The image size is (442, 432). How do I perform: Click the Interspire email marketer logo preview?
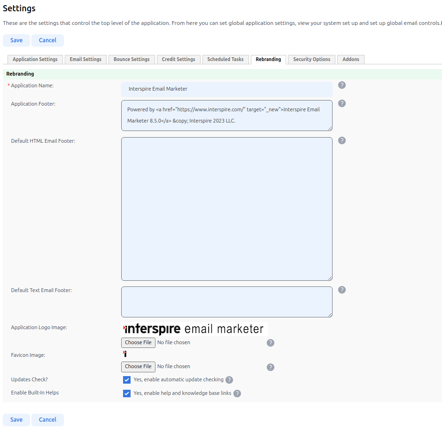(194, 329)
